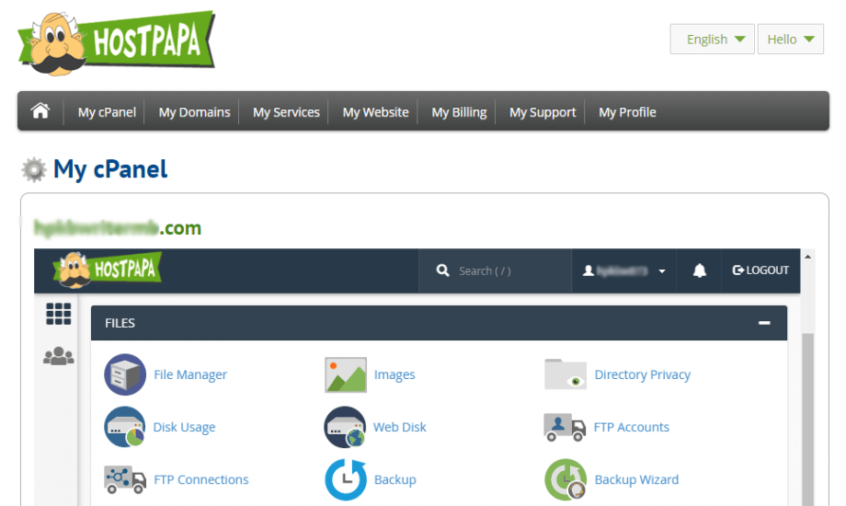Open the Hello account dropdown
846x506 pixels.
coord(791,39)
